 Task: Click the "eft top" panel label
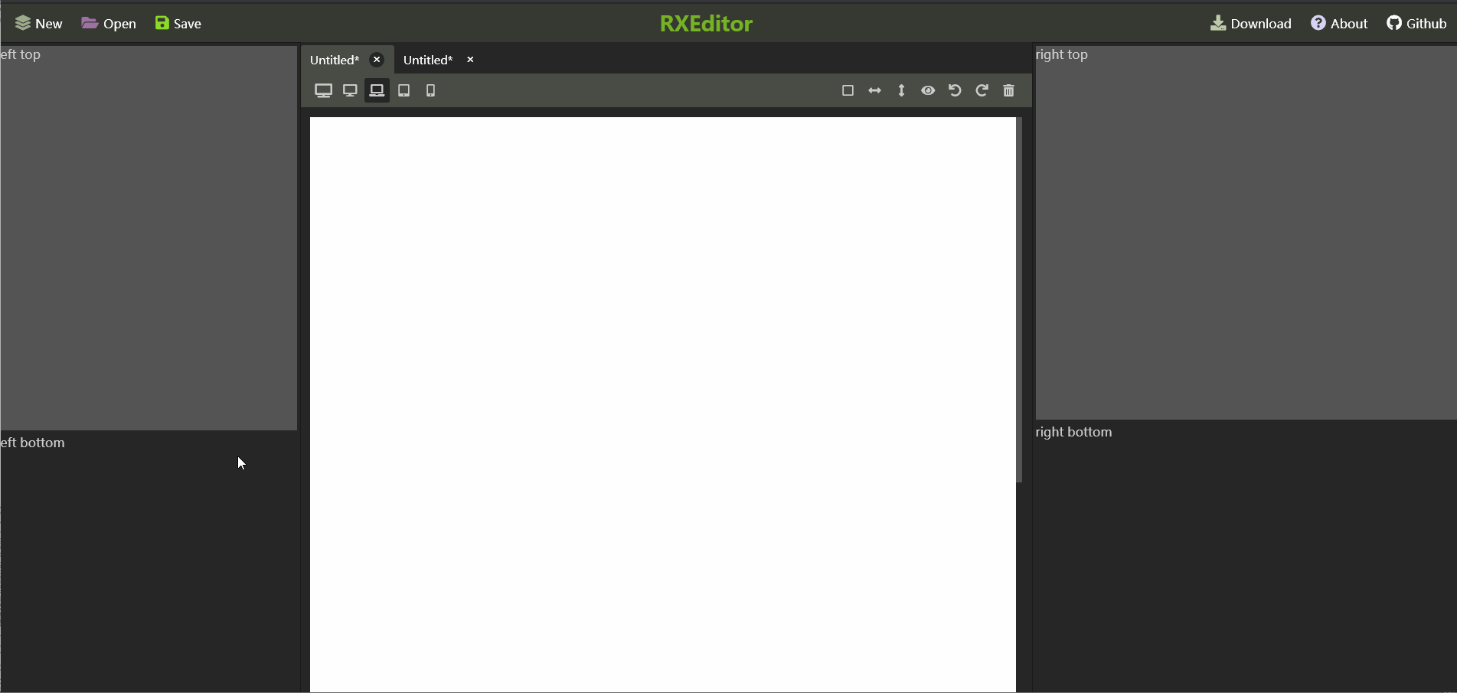click(21, 54)
